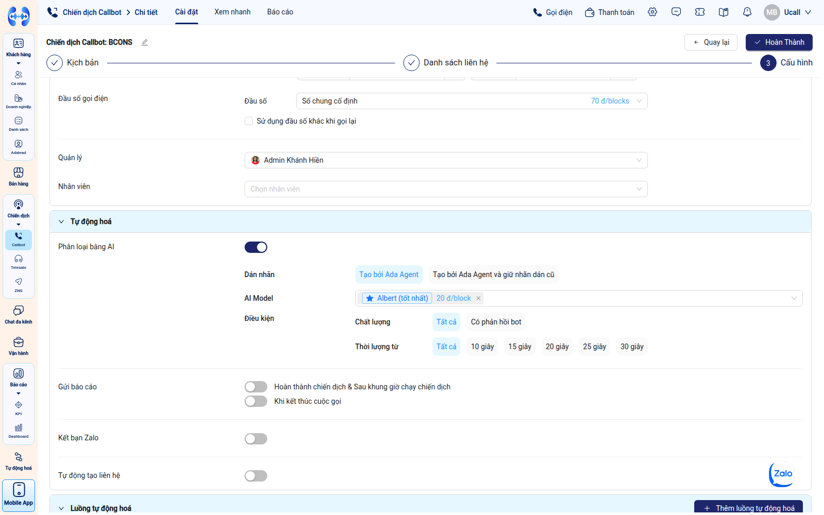824x515 pixels.
Task: Open Adalead sidebar icon
Action: [x=19, y=147]
